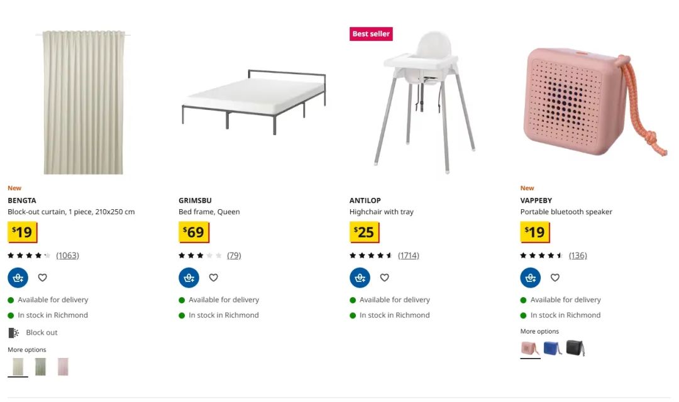Add VAPPEBY speaker to shopping bag
The image size is (679, 402).
coord(531,278)
